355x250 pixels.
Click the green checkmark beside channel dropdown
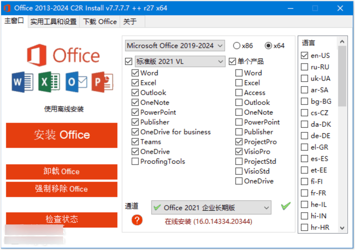[x=286, y=206]
